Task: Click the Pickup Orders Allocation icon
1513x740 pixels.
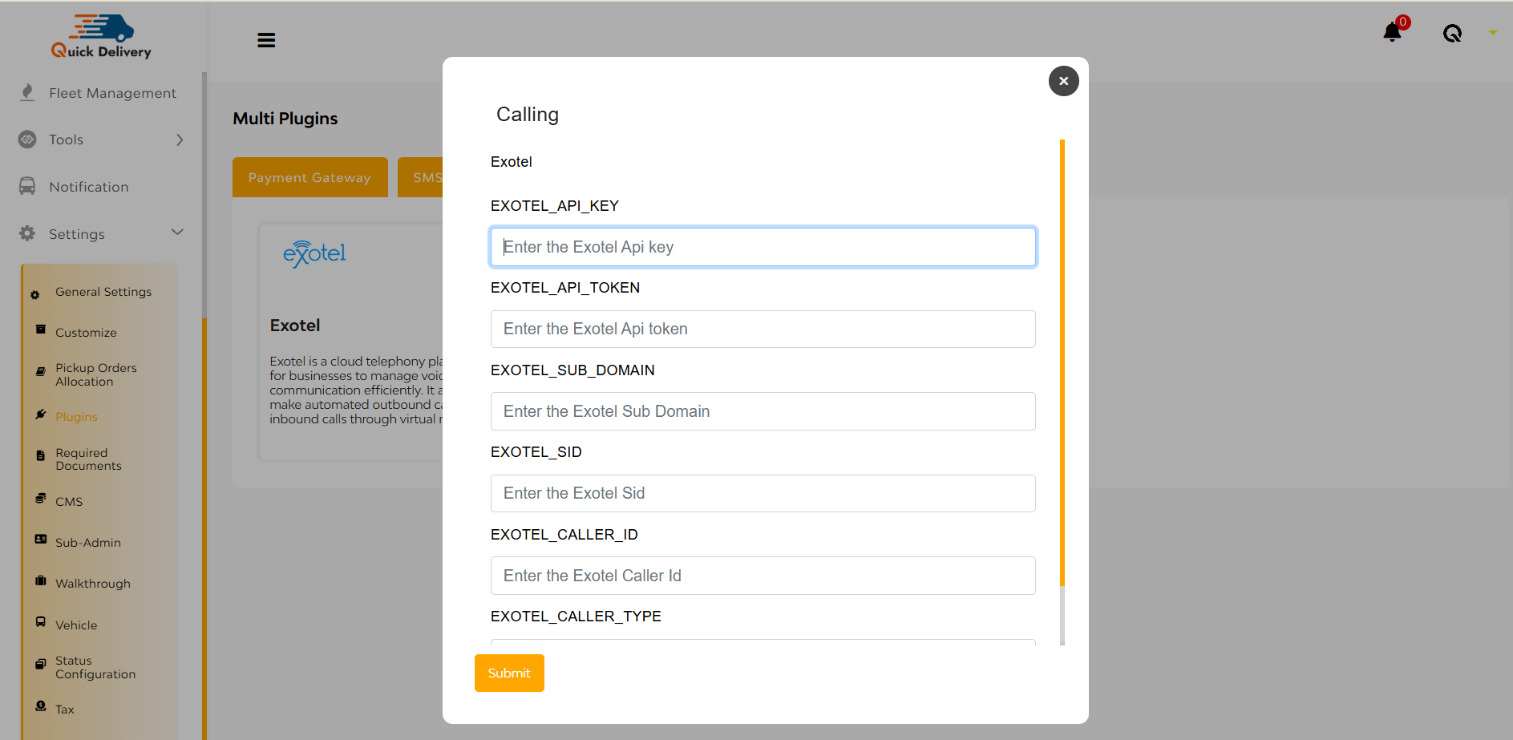Action: pos(40,371)
